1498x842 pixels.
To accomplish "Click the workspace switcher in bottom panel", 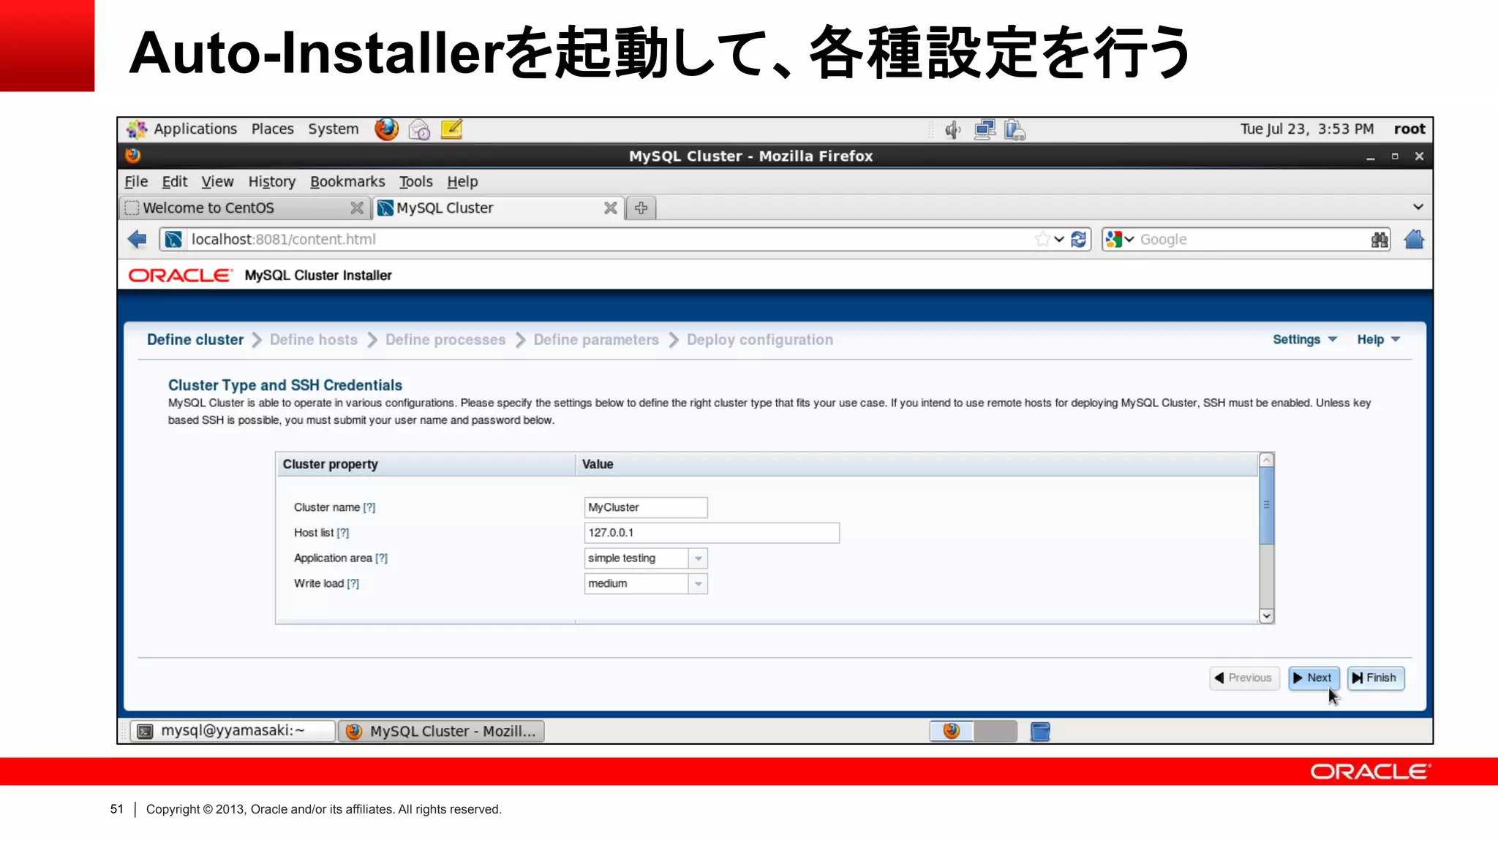I will [x=974, y=731].
